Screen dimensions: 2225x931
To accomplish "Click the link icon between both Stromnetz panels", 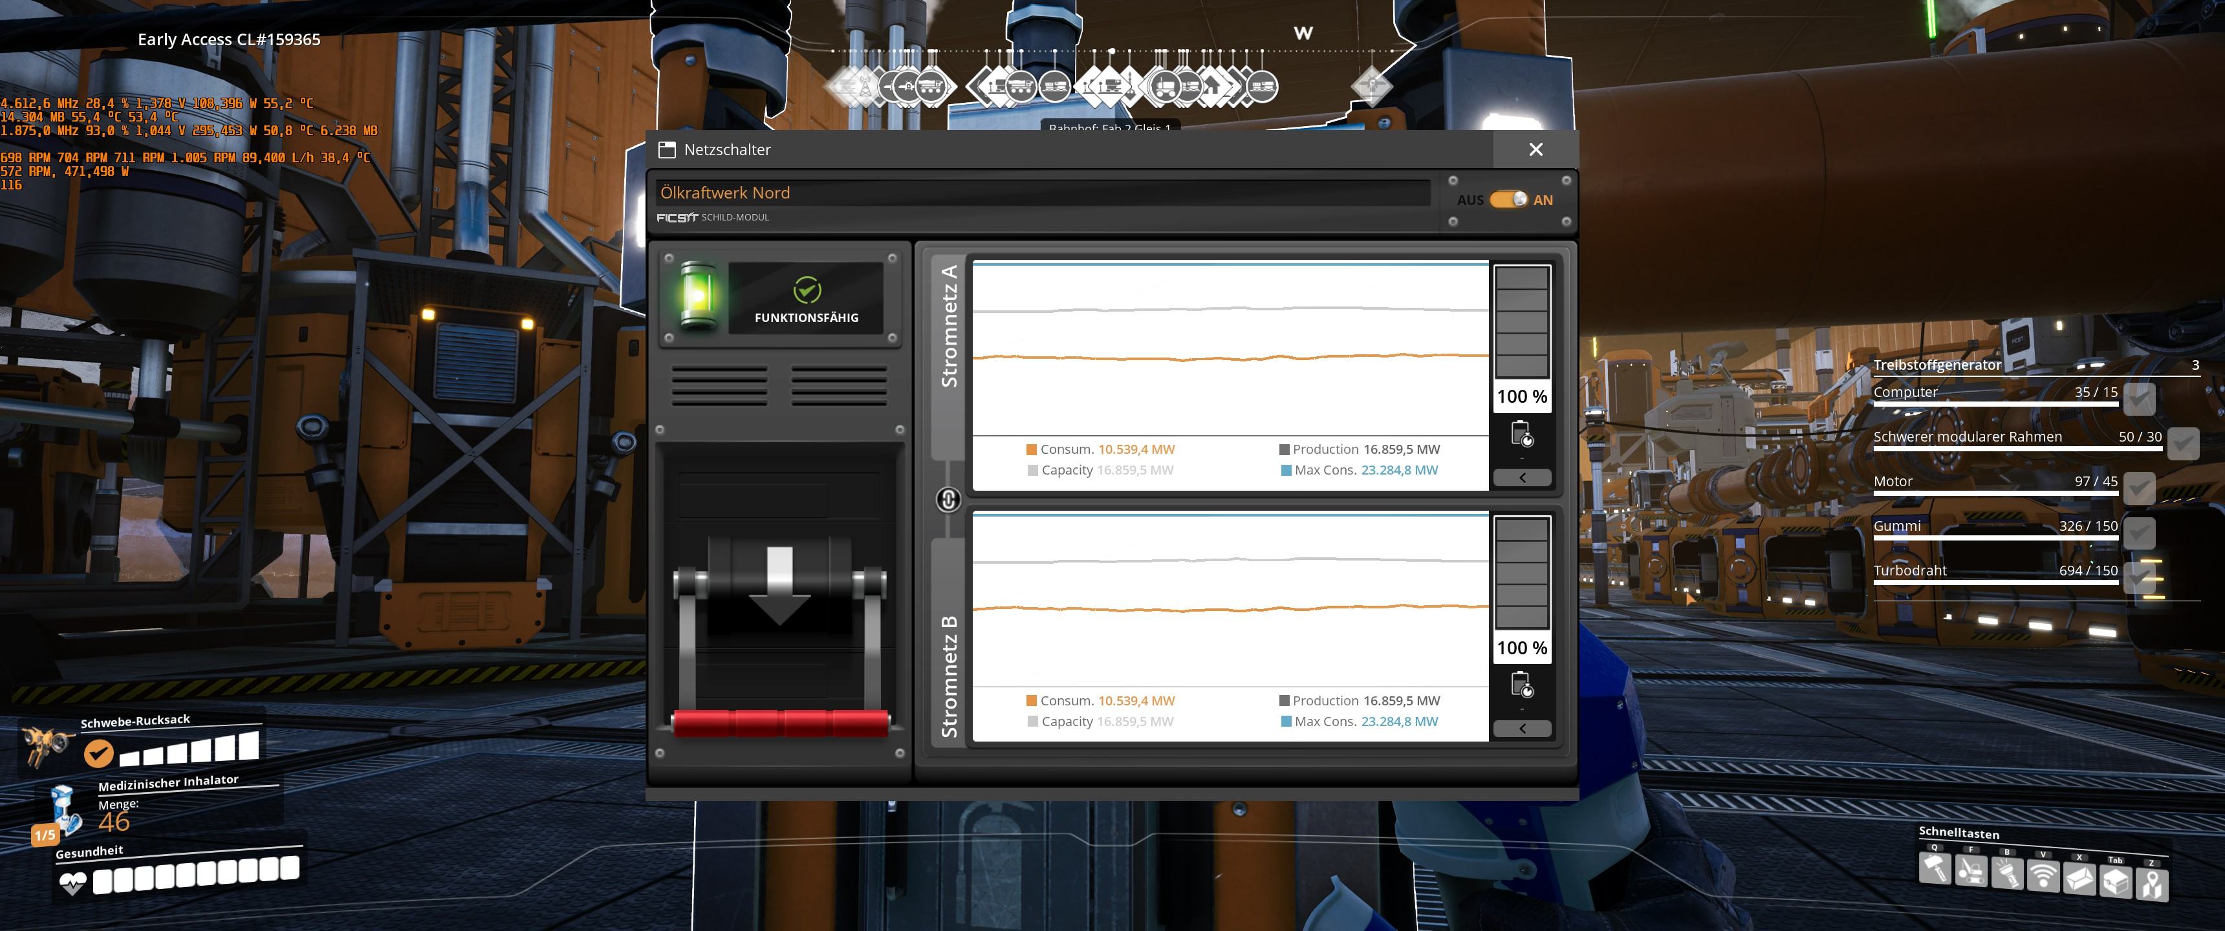I will [948, 499].
